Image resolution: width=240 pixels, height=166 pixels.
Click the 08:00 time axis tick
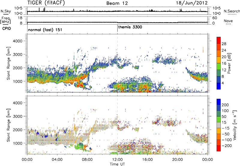click(87, 160)
